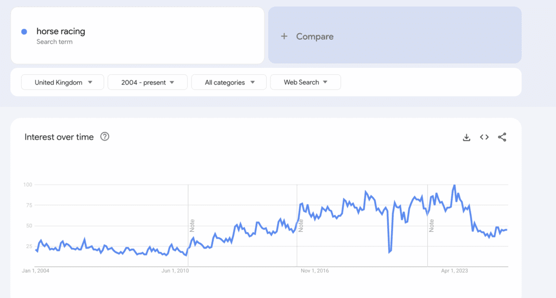This screenshot has height=298, width=556.
Task: Click the blue dot beside horse racing
Action: 24,31
